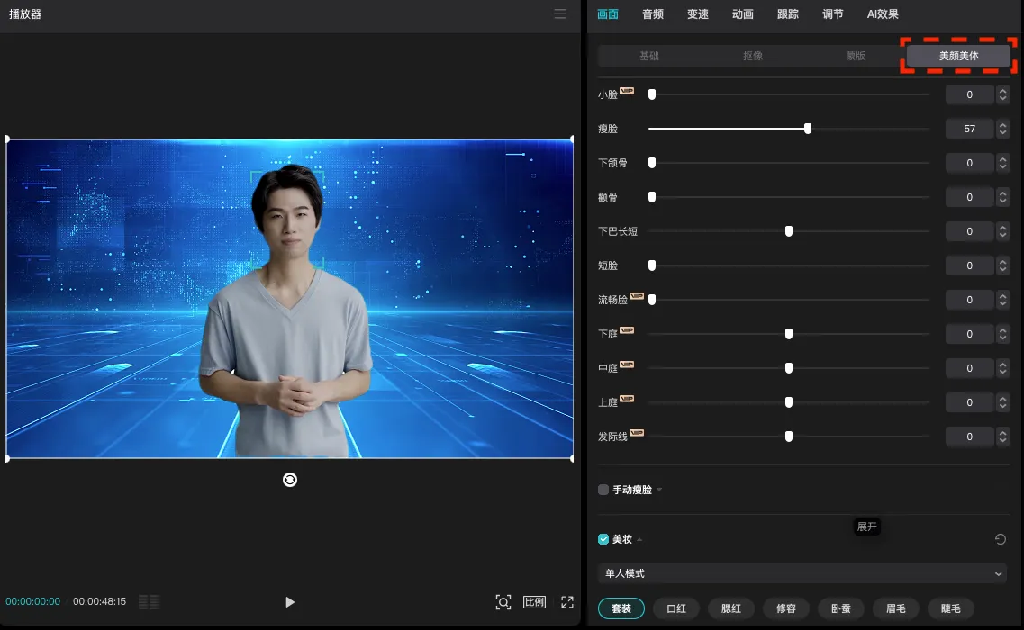
Task: Click the 流畅脸 VIP badge
Action: tap(637, 296)
